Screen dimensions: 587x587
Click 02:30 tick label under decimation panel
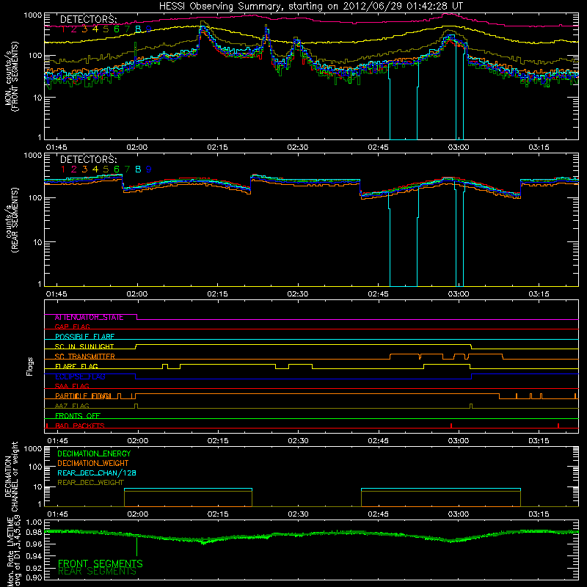coord(298,514)
